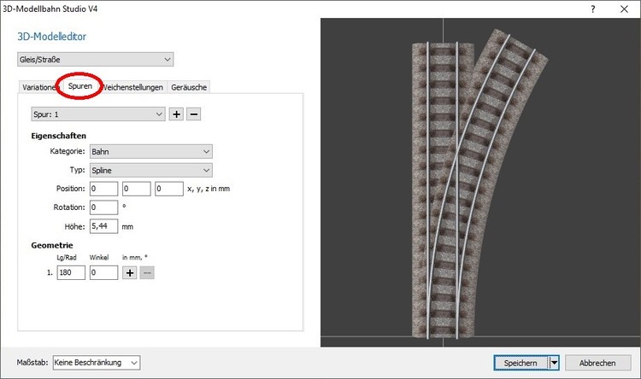Add a new track with the plus button next to Spur
This screenshot has height=379, width=641.
(176, 114)
